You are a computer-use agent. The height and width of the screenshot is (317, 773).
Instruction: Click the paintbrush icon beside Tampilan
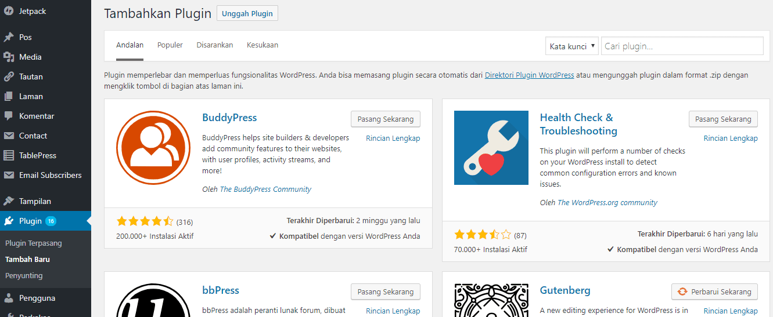[x=9, y=201]
